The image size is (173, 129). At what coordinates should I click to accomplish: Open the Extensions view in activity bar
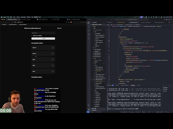coord(88,35)
